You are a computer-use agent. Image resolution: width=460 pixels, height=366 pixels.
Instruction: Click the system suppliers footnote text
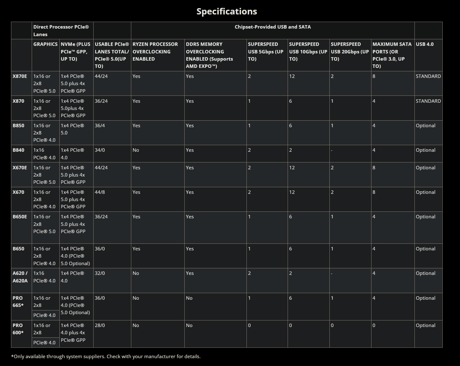pos(106,357)
